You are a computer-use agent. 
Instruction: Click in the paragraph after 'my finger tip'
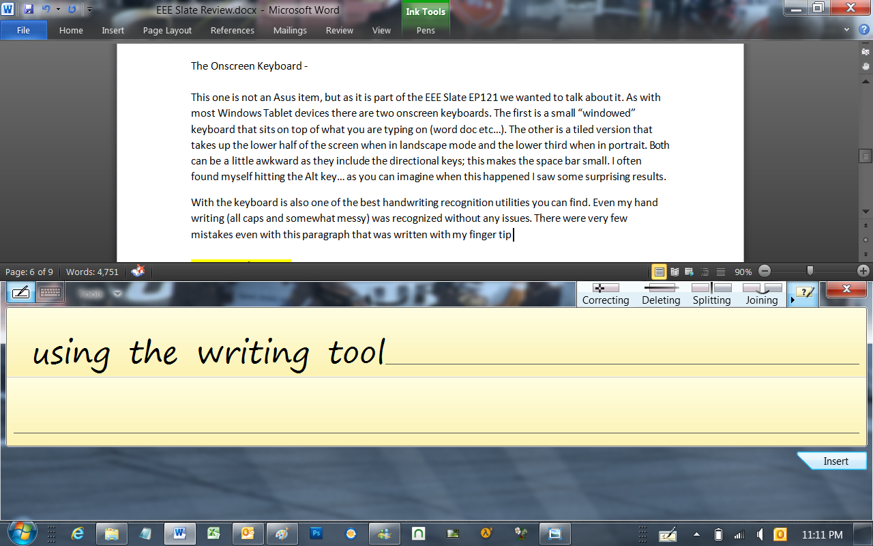click(x=513, y=235)
